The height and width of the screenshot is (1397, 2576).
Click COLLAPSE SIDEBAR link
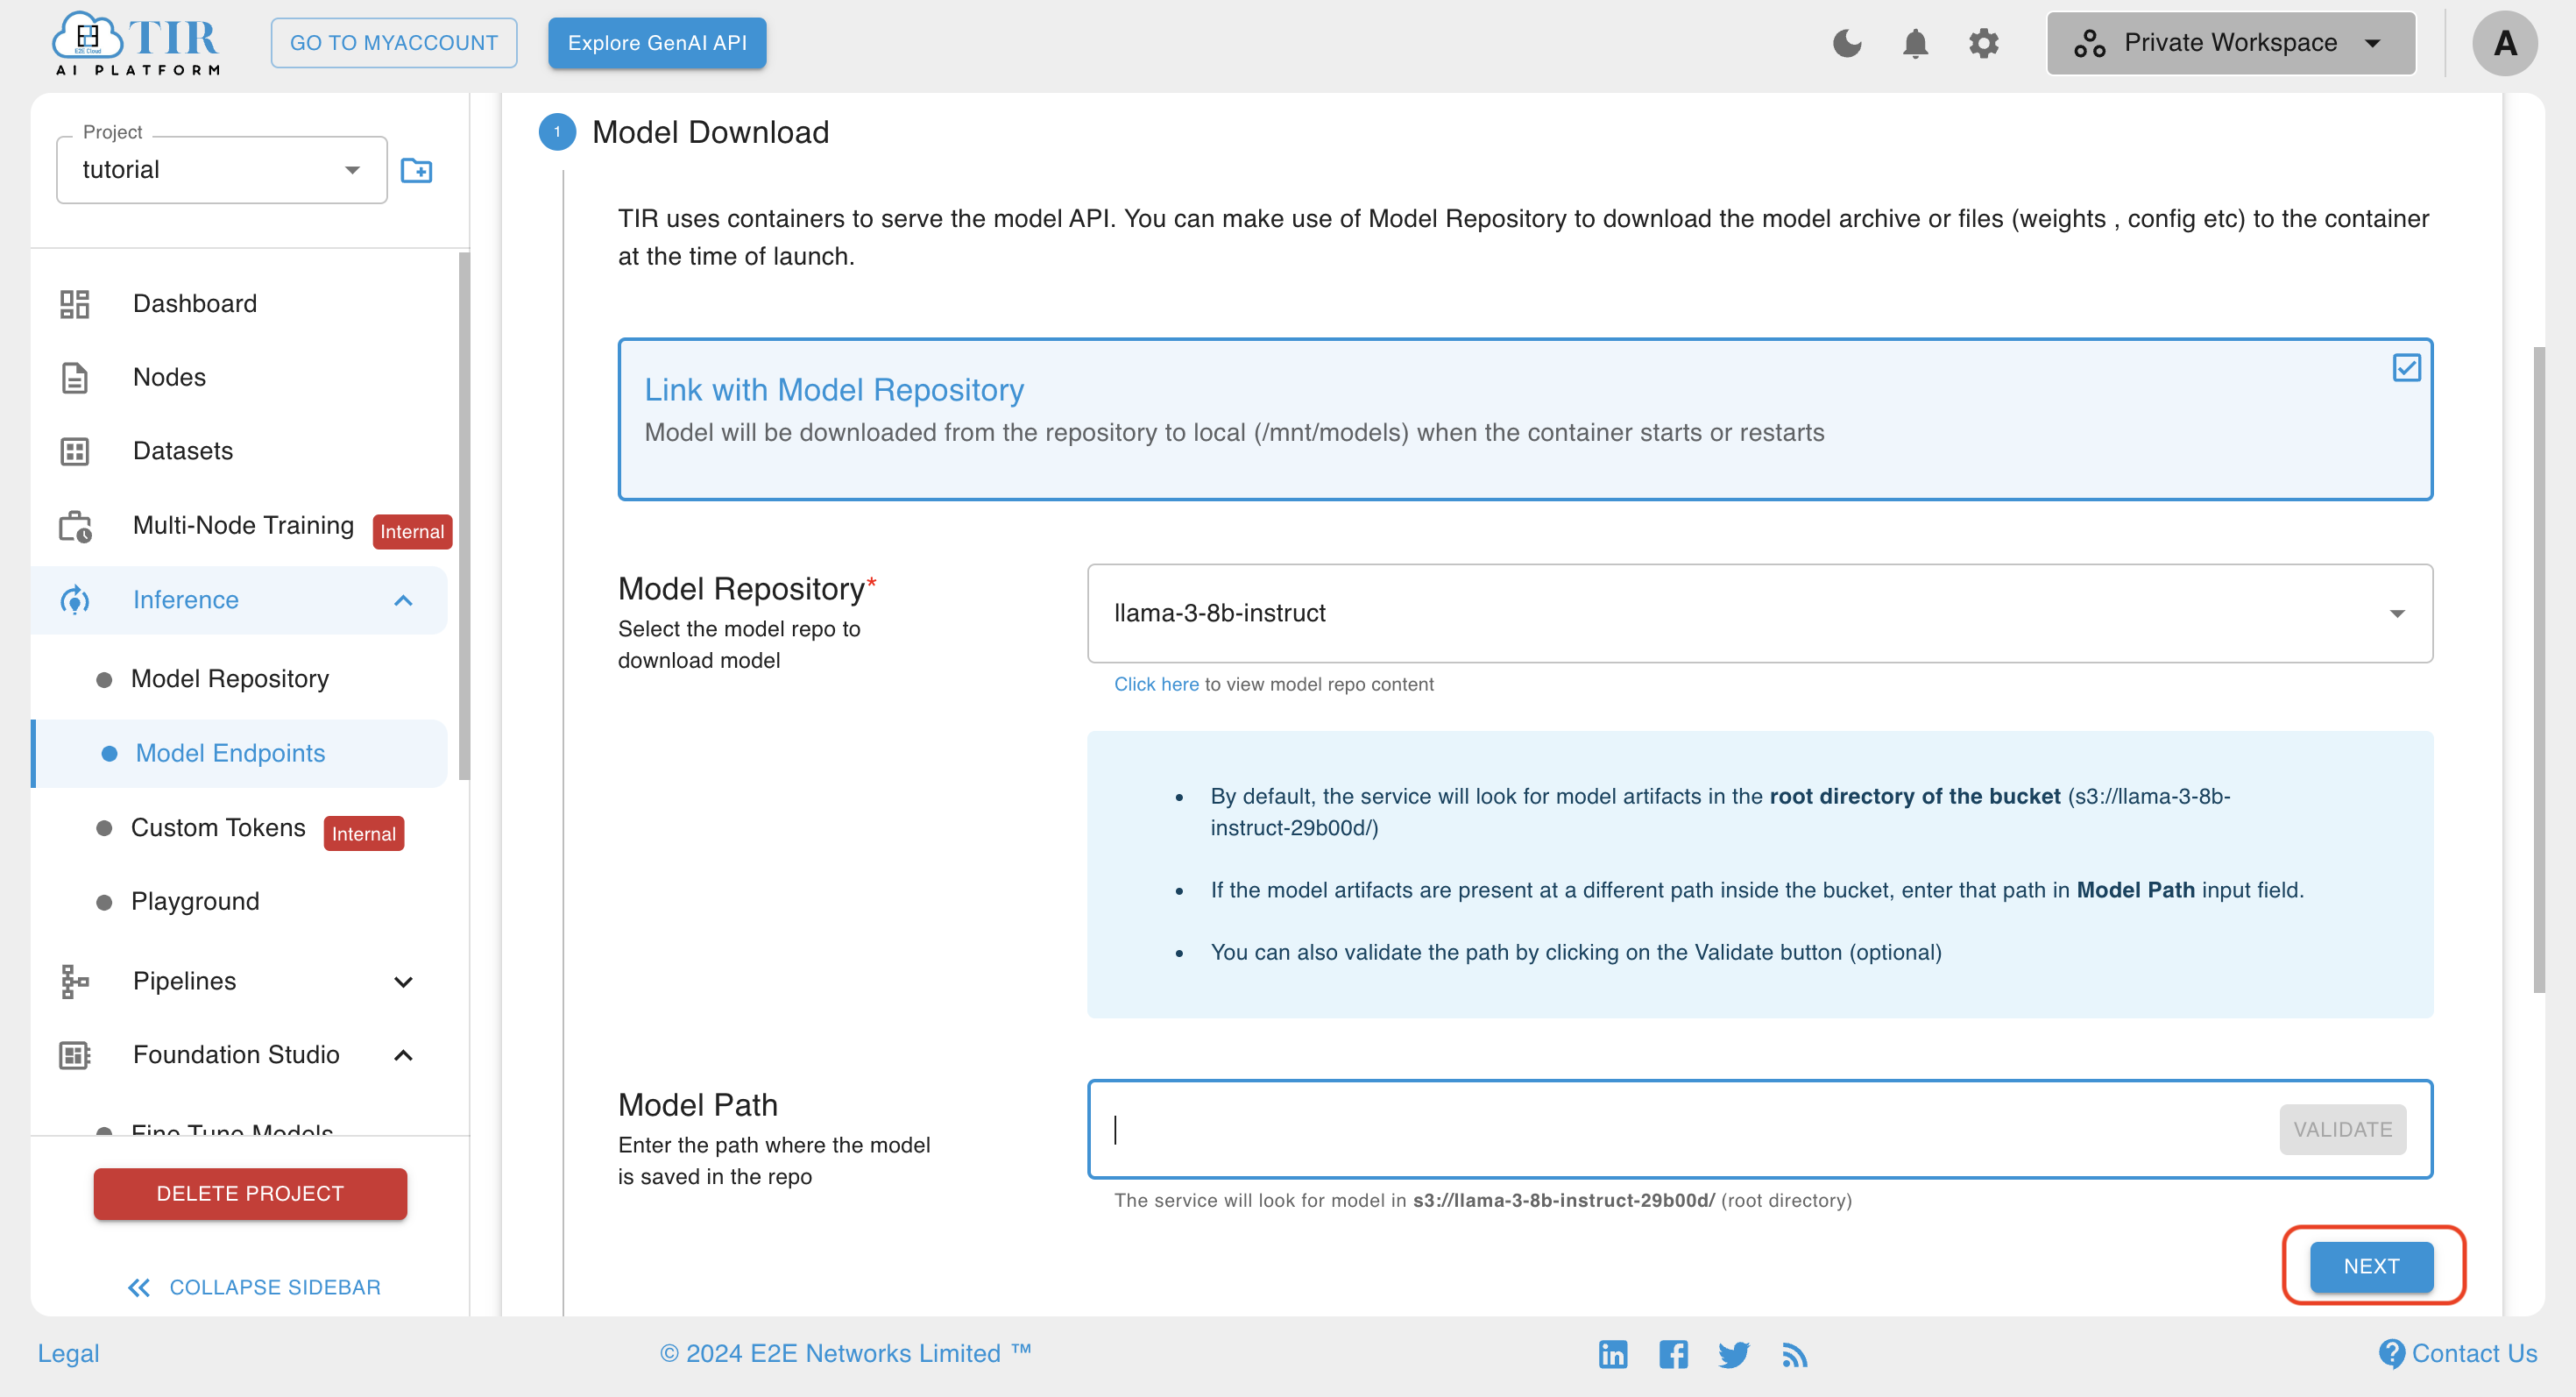point(275,1287)
